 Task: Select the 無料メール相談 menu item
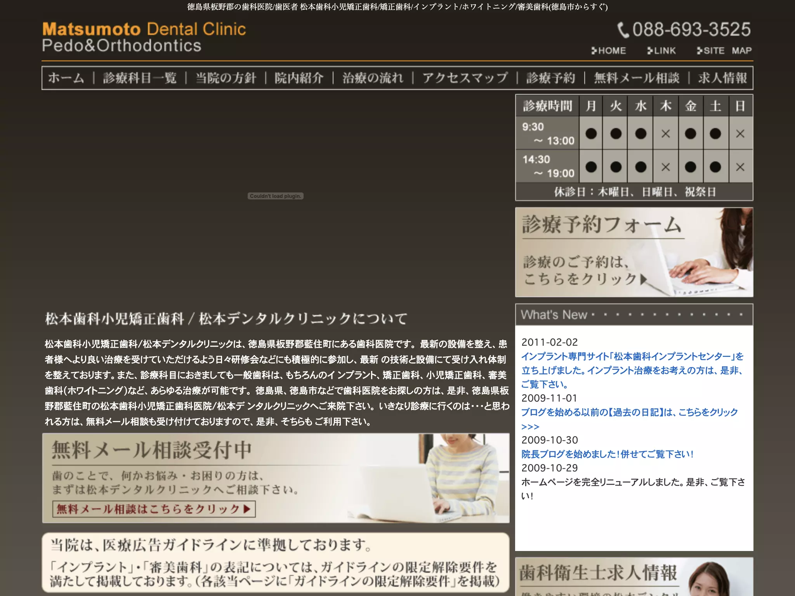[x=637, y=78]
